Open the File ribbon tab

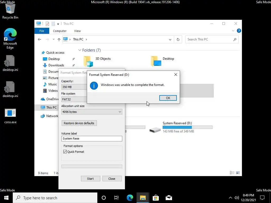click(42, 31)
